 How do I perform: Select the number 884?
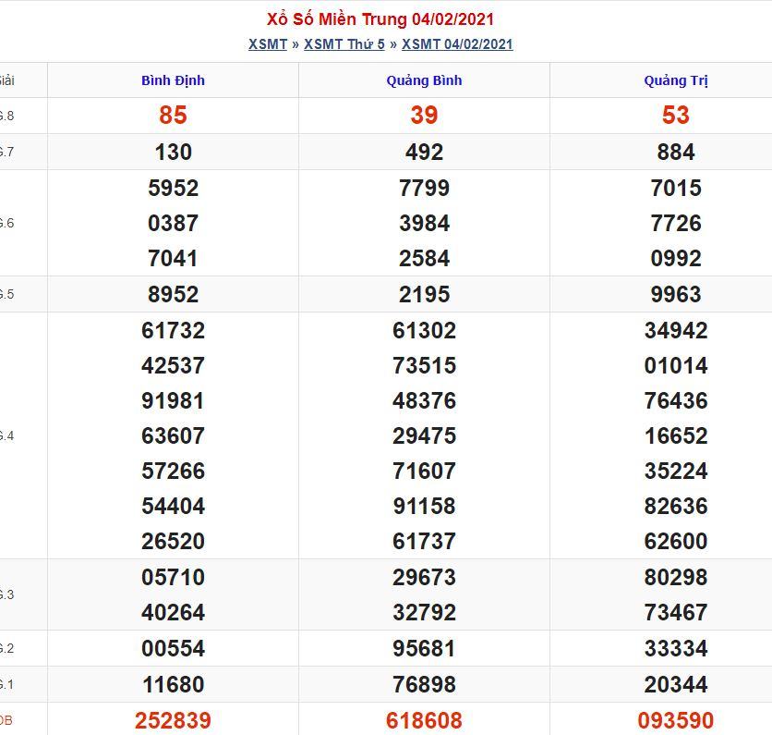[x=676, y=152]
